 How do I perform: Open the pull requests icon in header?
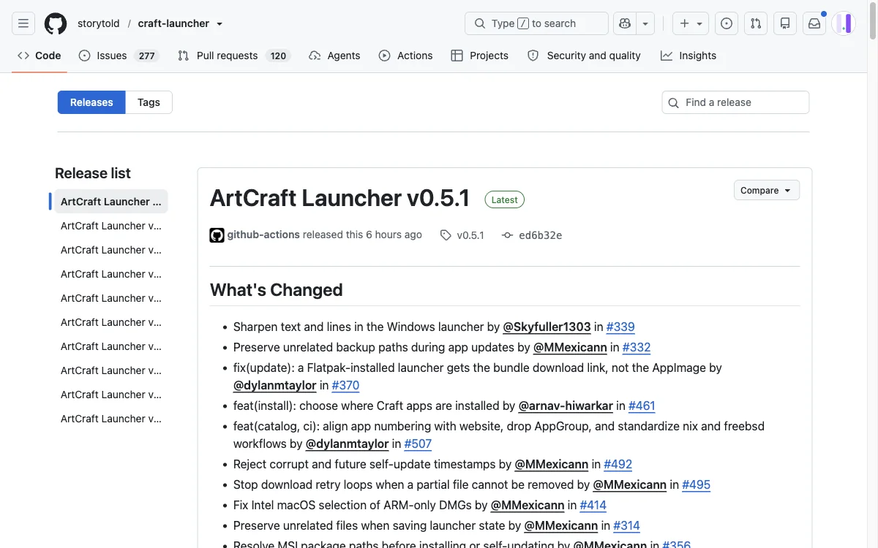point(756,23)
